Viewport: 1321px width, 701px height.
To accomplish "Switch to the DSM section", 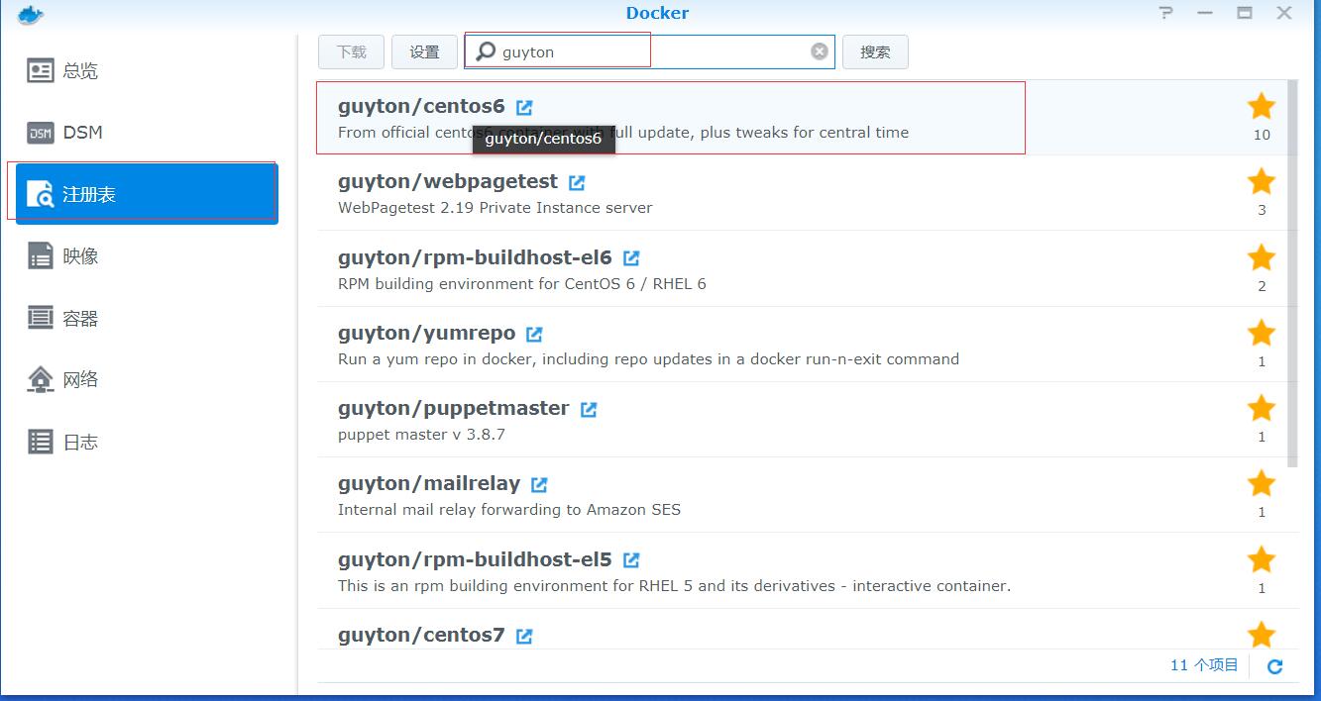I will click(147, 133).
